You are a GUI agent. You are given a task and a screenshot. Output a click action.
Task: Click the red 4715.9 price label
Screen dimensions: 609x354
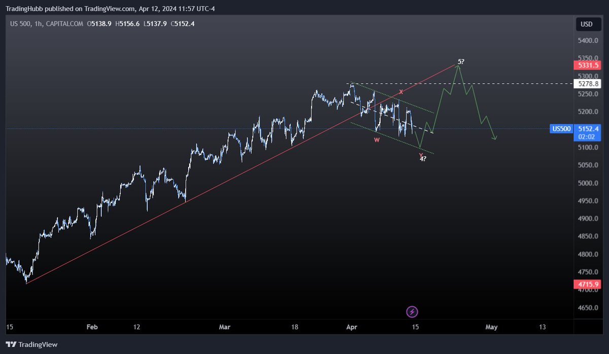587,284
